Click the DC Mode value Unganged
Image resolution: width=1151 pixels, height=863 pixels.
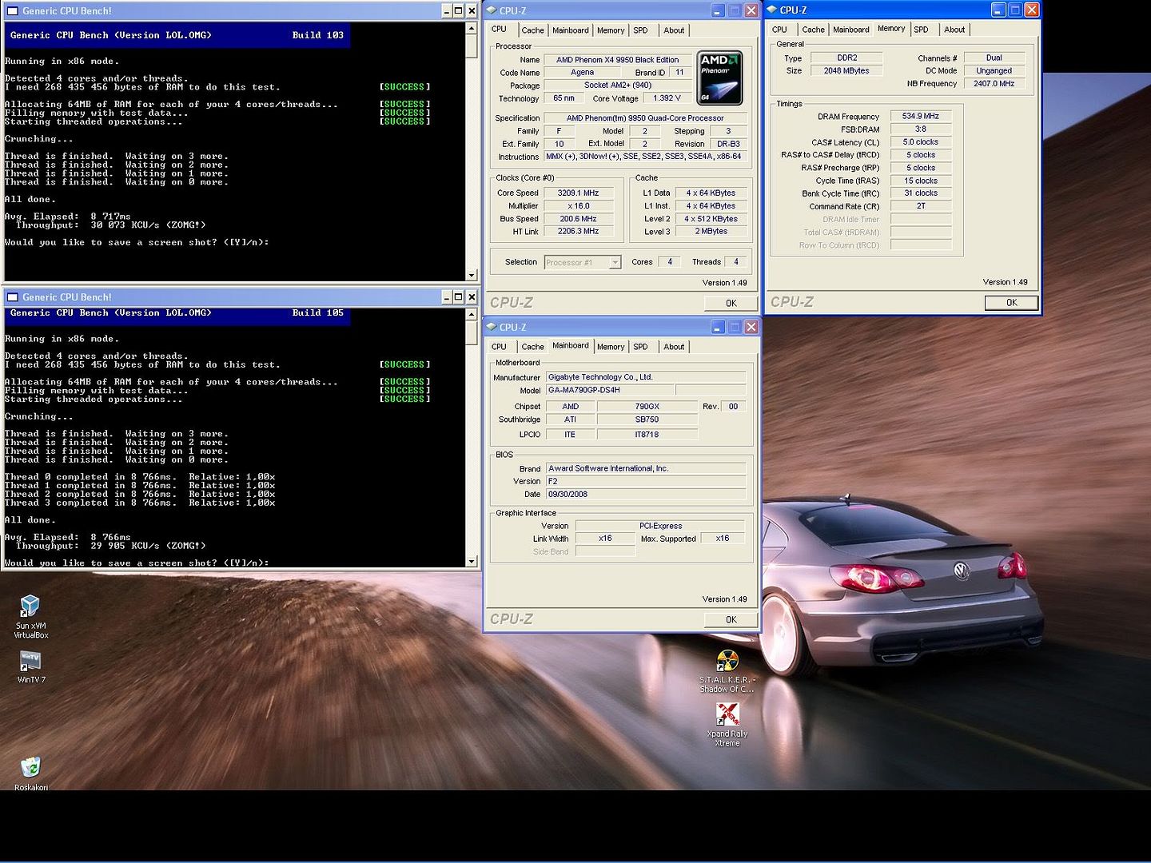point(994,70)
